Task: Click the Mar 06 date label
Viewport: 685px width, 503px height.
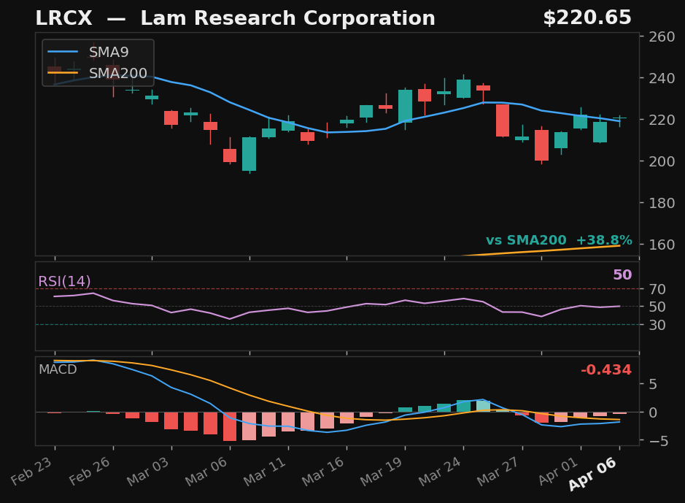Action: pos(206,472)
